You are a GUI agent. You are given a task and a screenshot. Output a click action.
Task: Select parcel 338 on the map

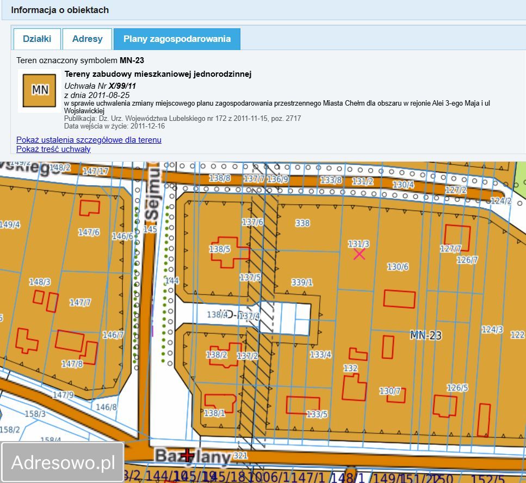coord(302,223)
